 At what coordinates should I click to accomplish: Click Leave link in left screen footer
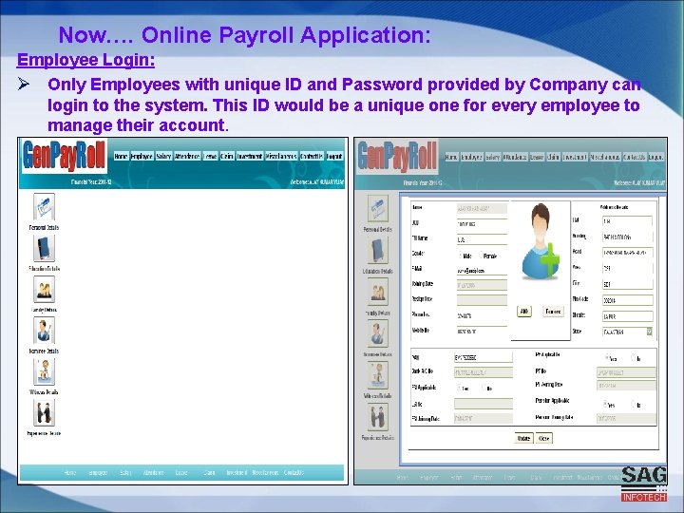pyautogui.click(x=181, y=472)
